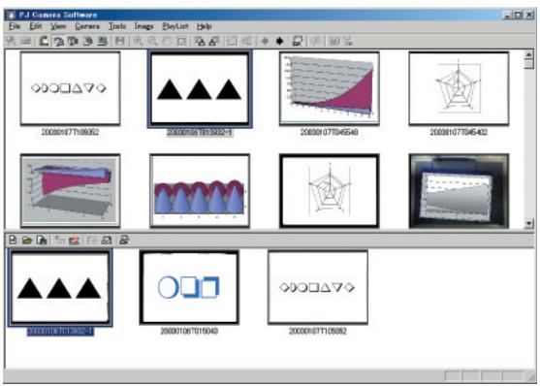The width and height of the screenshot is (540, 386).
Task: Select the magenta curve chart thumbnail 20030107T045548
Action: click(x=330, y=88)
